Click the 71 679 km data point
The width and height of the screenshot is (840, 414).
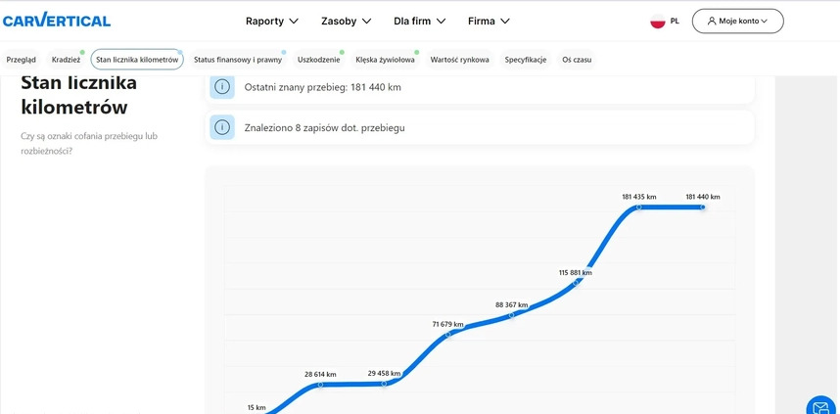[447, 334]
